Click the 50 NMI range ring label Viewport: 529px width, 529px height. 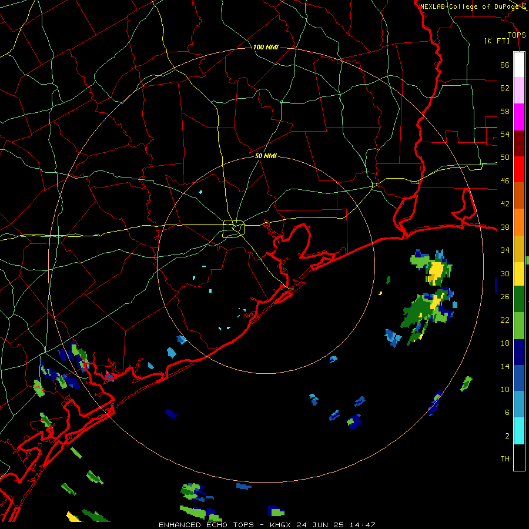pos(266,156)
